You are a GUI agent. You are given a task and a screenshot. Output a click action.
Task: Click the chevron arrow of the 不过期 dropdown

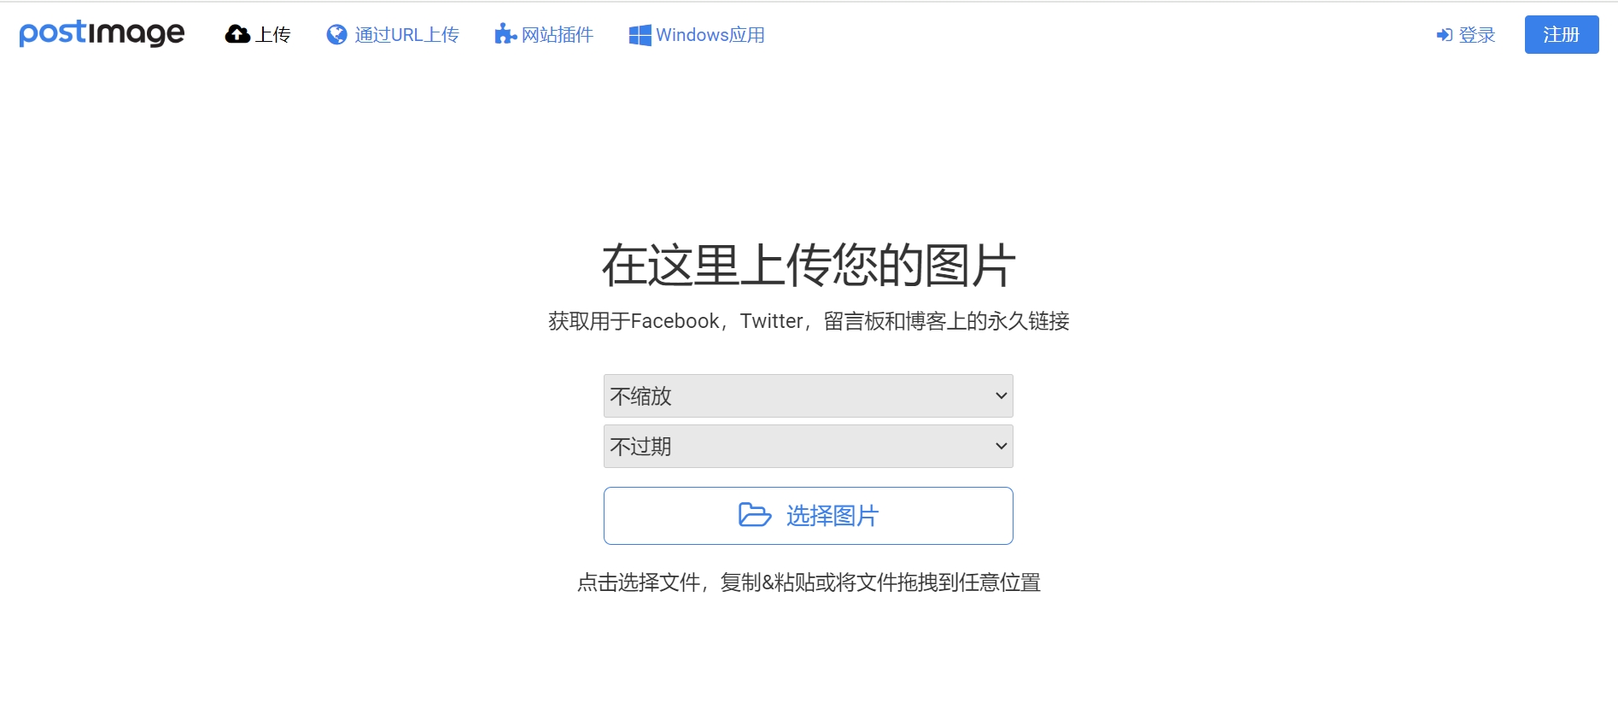pyautogui.click(x=1002, y=446)
